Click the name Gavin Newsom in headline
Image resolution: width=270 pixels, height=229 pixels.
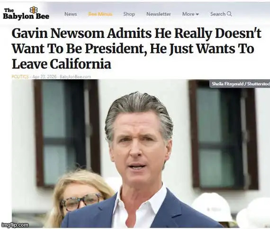pyautogui.click(x=58, y=33)
